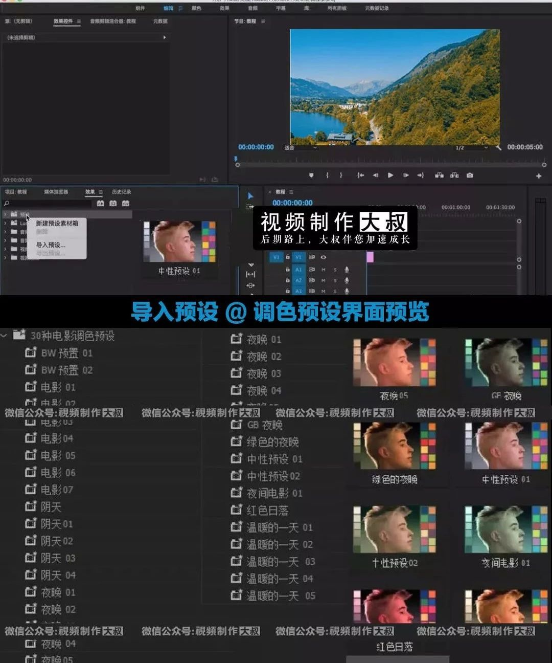Mute audio track A2 with M button
The image size is (552, 663).
323,280
